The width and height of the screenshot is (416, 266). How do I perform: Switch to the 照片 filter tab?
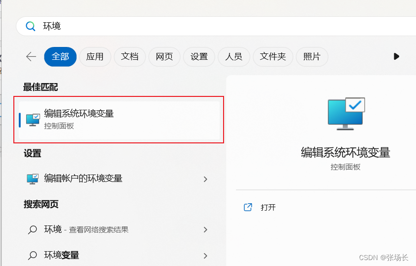click(x=312, y=57)
